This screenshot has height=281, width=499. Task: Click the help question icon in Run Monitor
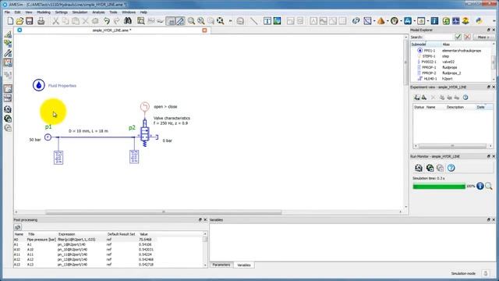[x=451, y=168]
